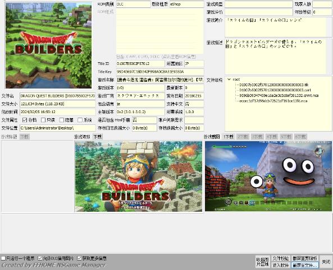This screenshot has width=333, height=270.
Task: Click the 账户关联需求 field
Action: point(194,120)
